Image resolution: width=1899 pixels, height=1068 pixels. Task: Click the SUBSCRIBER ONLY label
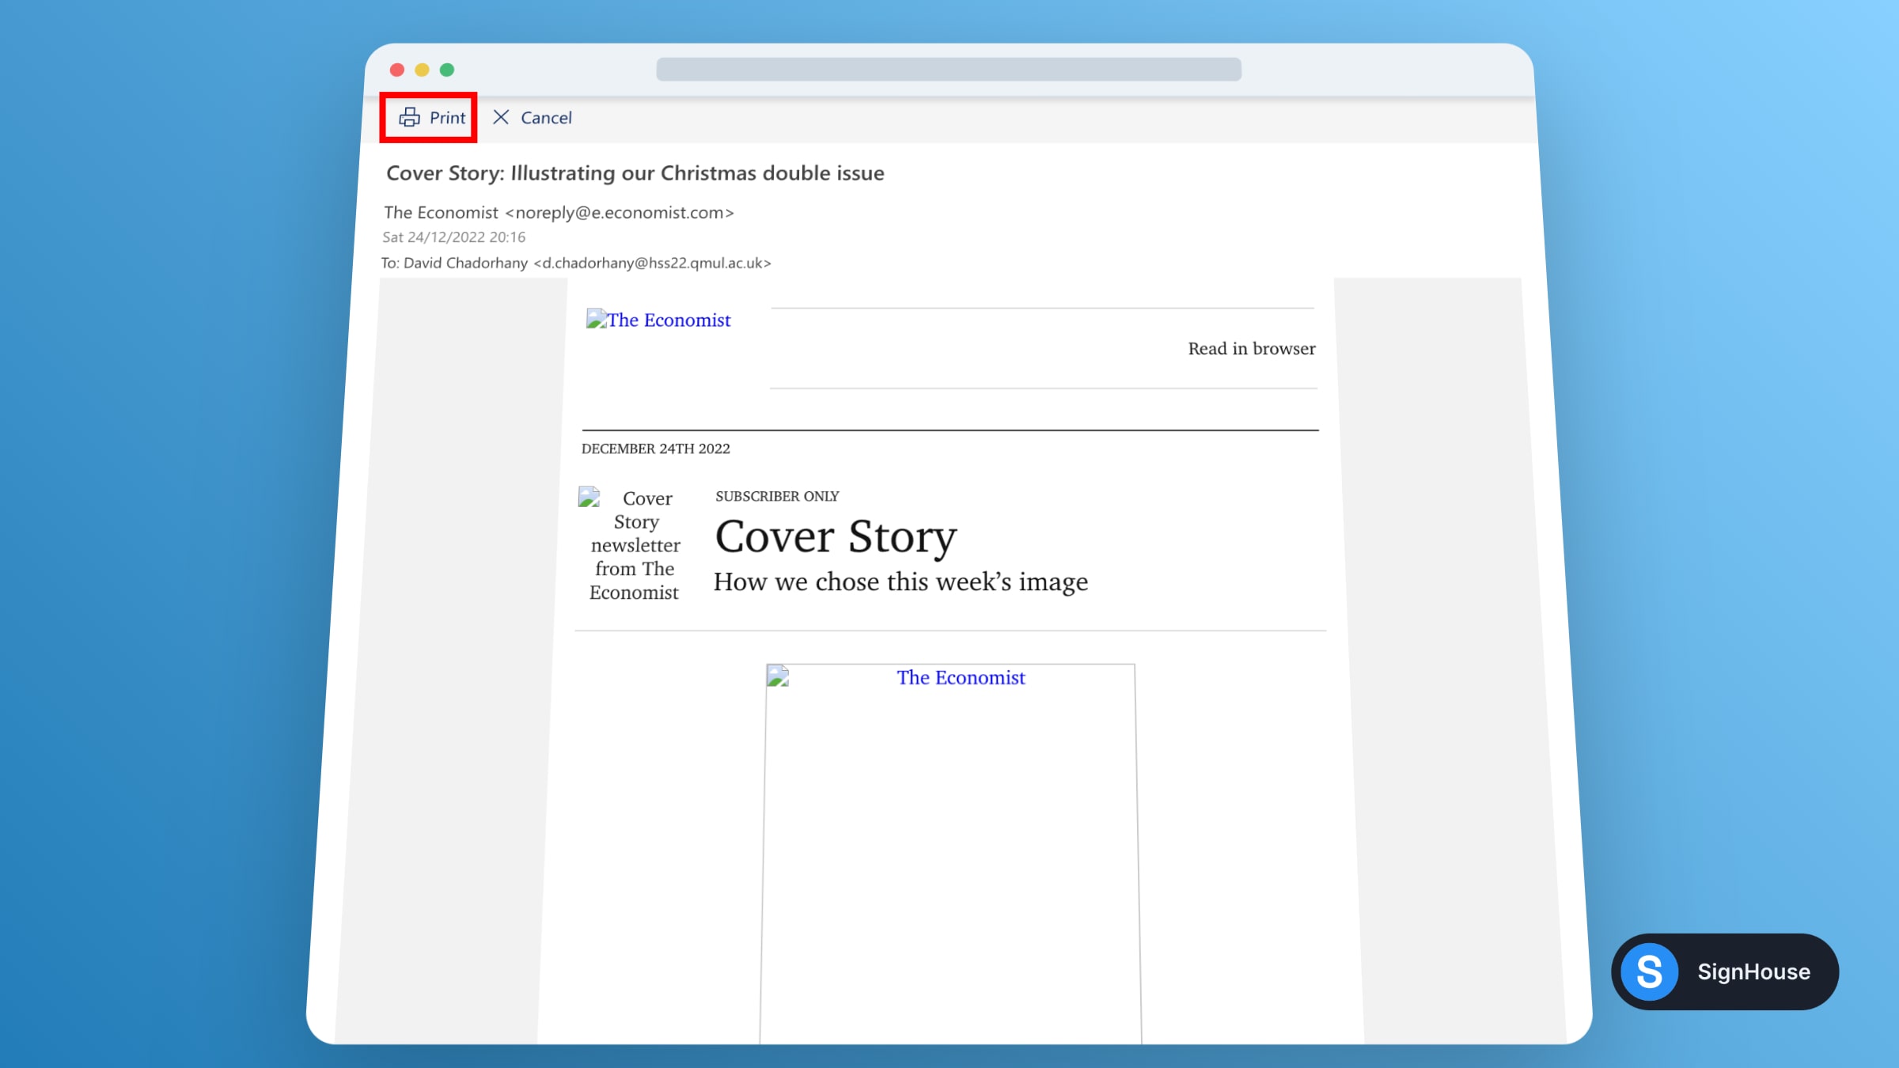click(x=776, y=496)
